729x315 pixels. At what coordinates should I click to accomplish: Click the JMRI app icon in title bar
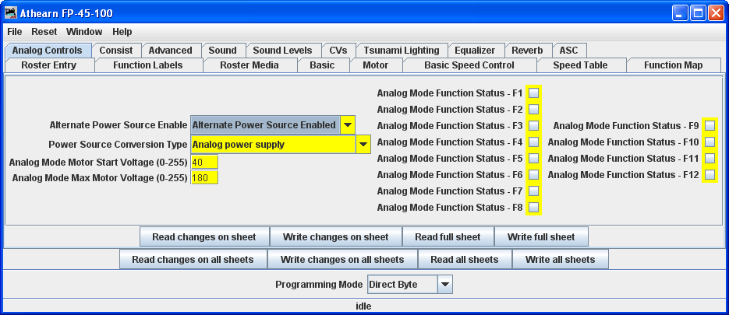tap(12, 13)
